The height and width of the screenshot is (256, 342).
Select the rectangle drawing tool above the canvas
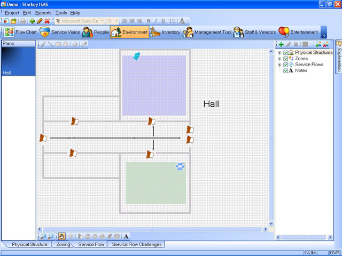tap(58, 44)
